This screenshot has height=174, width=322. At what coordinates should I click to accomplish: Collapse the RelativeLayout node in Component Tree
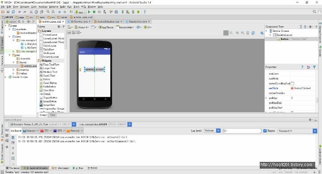pyautogui.click(x=270, y=35)
